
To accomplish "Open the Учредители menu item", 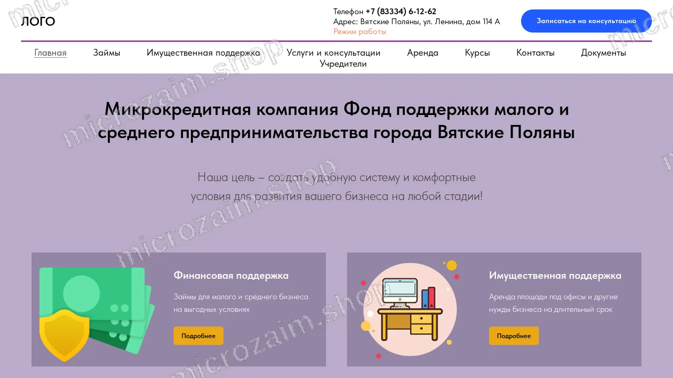I will pyautogui.click(x=343, y=64).
